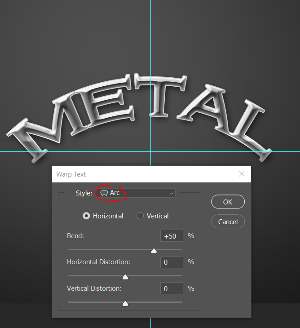
Task: Confirm the warp with OK
Action: tap(228, 202)
